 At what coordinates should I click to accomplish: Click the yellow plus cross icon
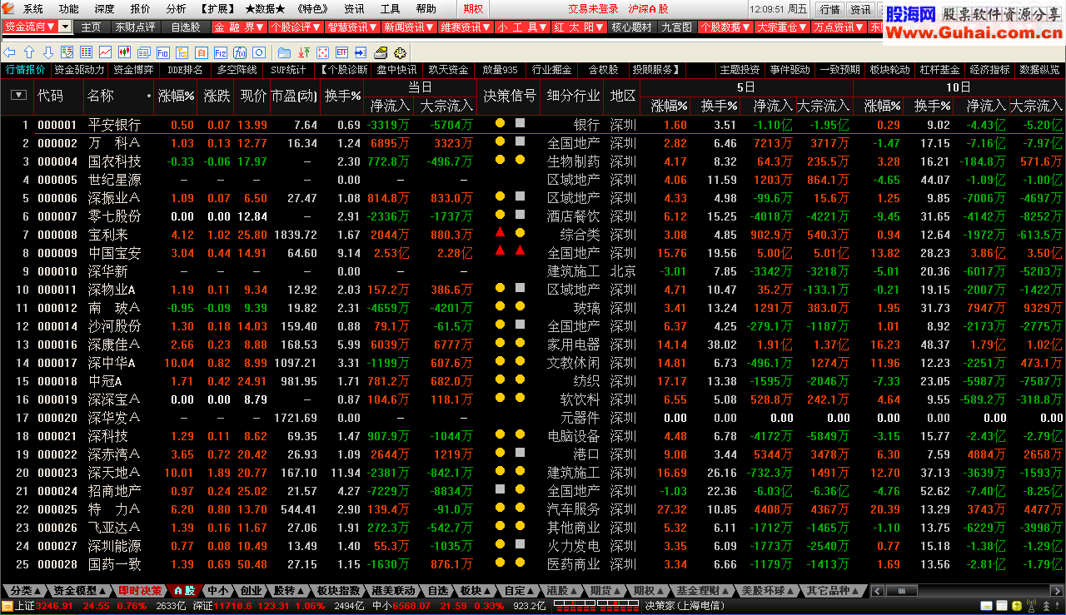[x=400, y=52]
